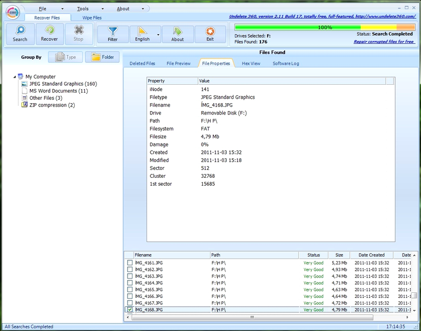The width and height of the screenshot is (421, 331).
Task: Open the File menu
Action: [43, 9]
